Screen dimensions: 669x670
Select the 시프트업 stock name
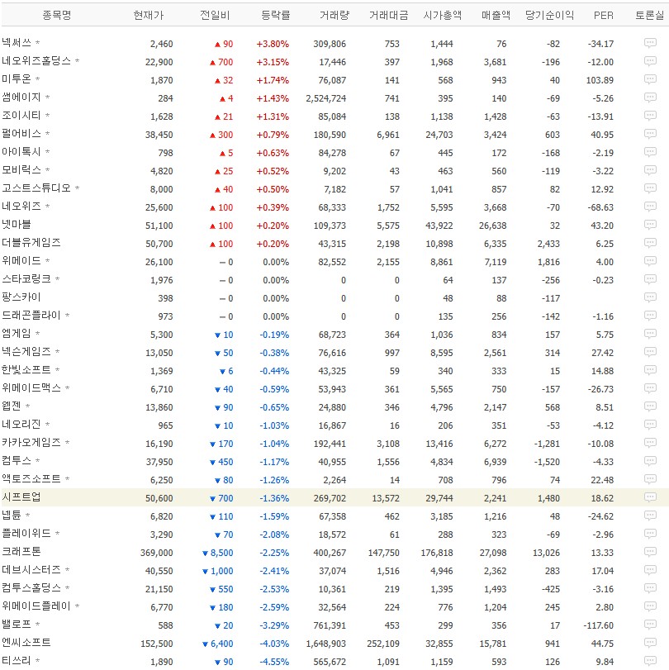(x=21, y=497)
